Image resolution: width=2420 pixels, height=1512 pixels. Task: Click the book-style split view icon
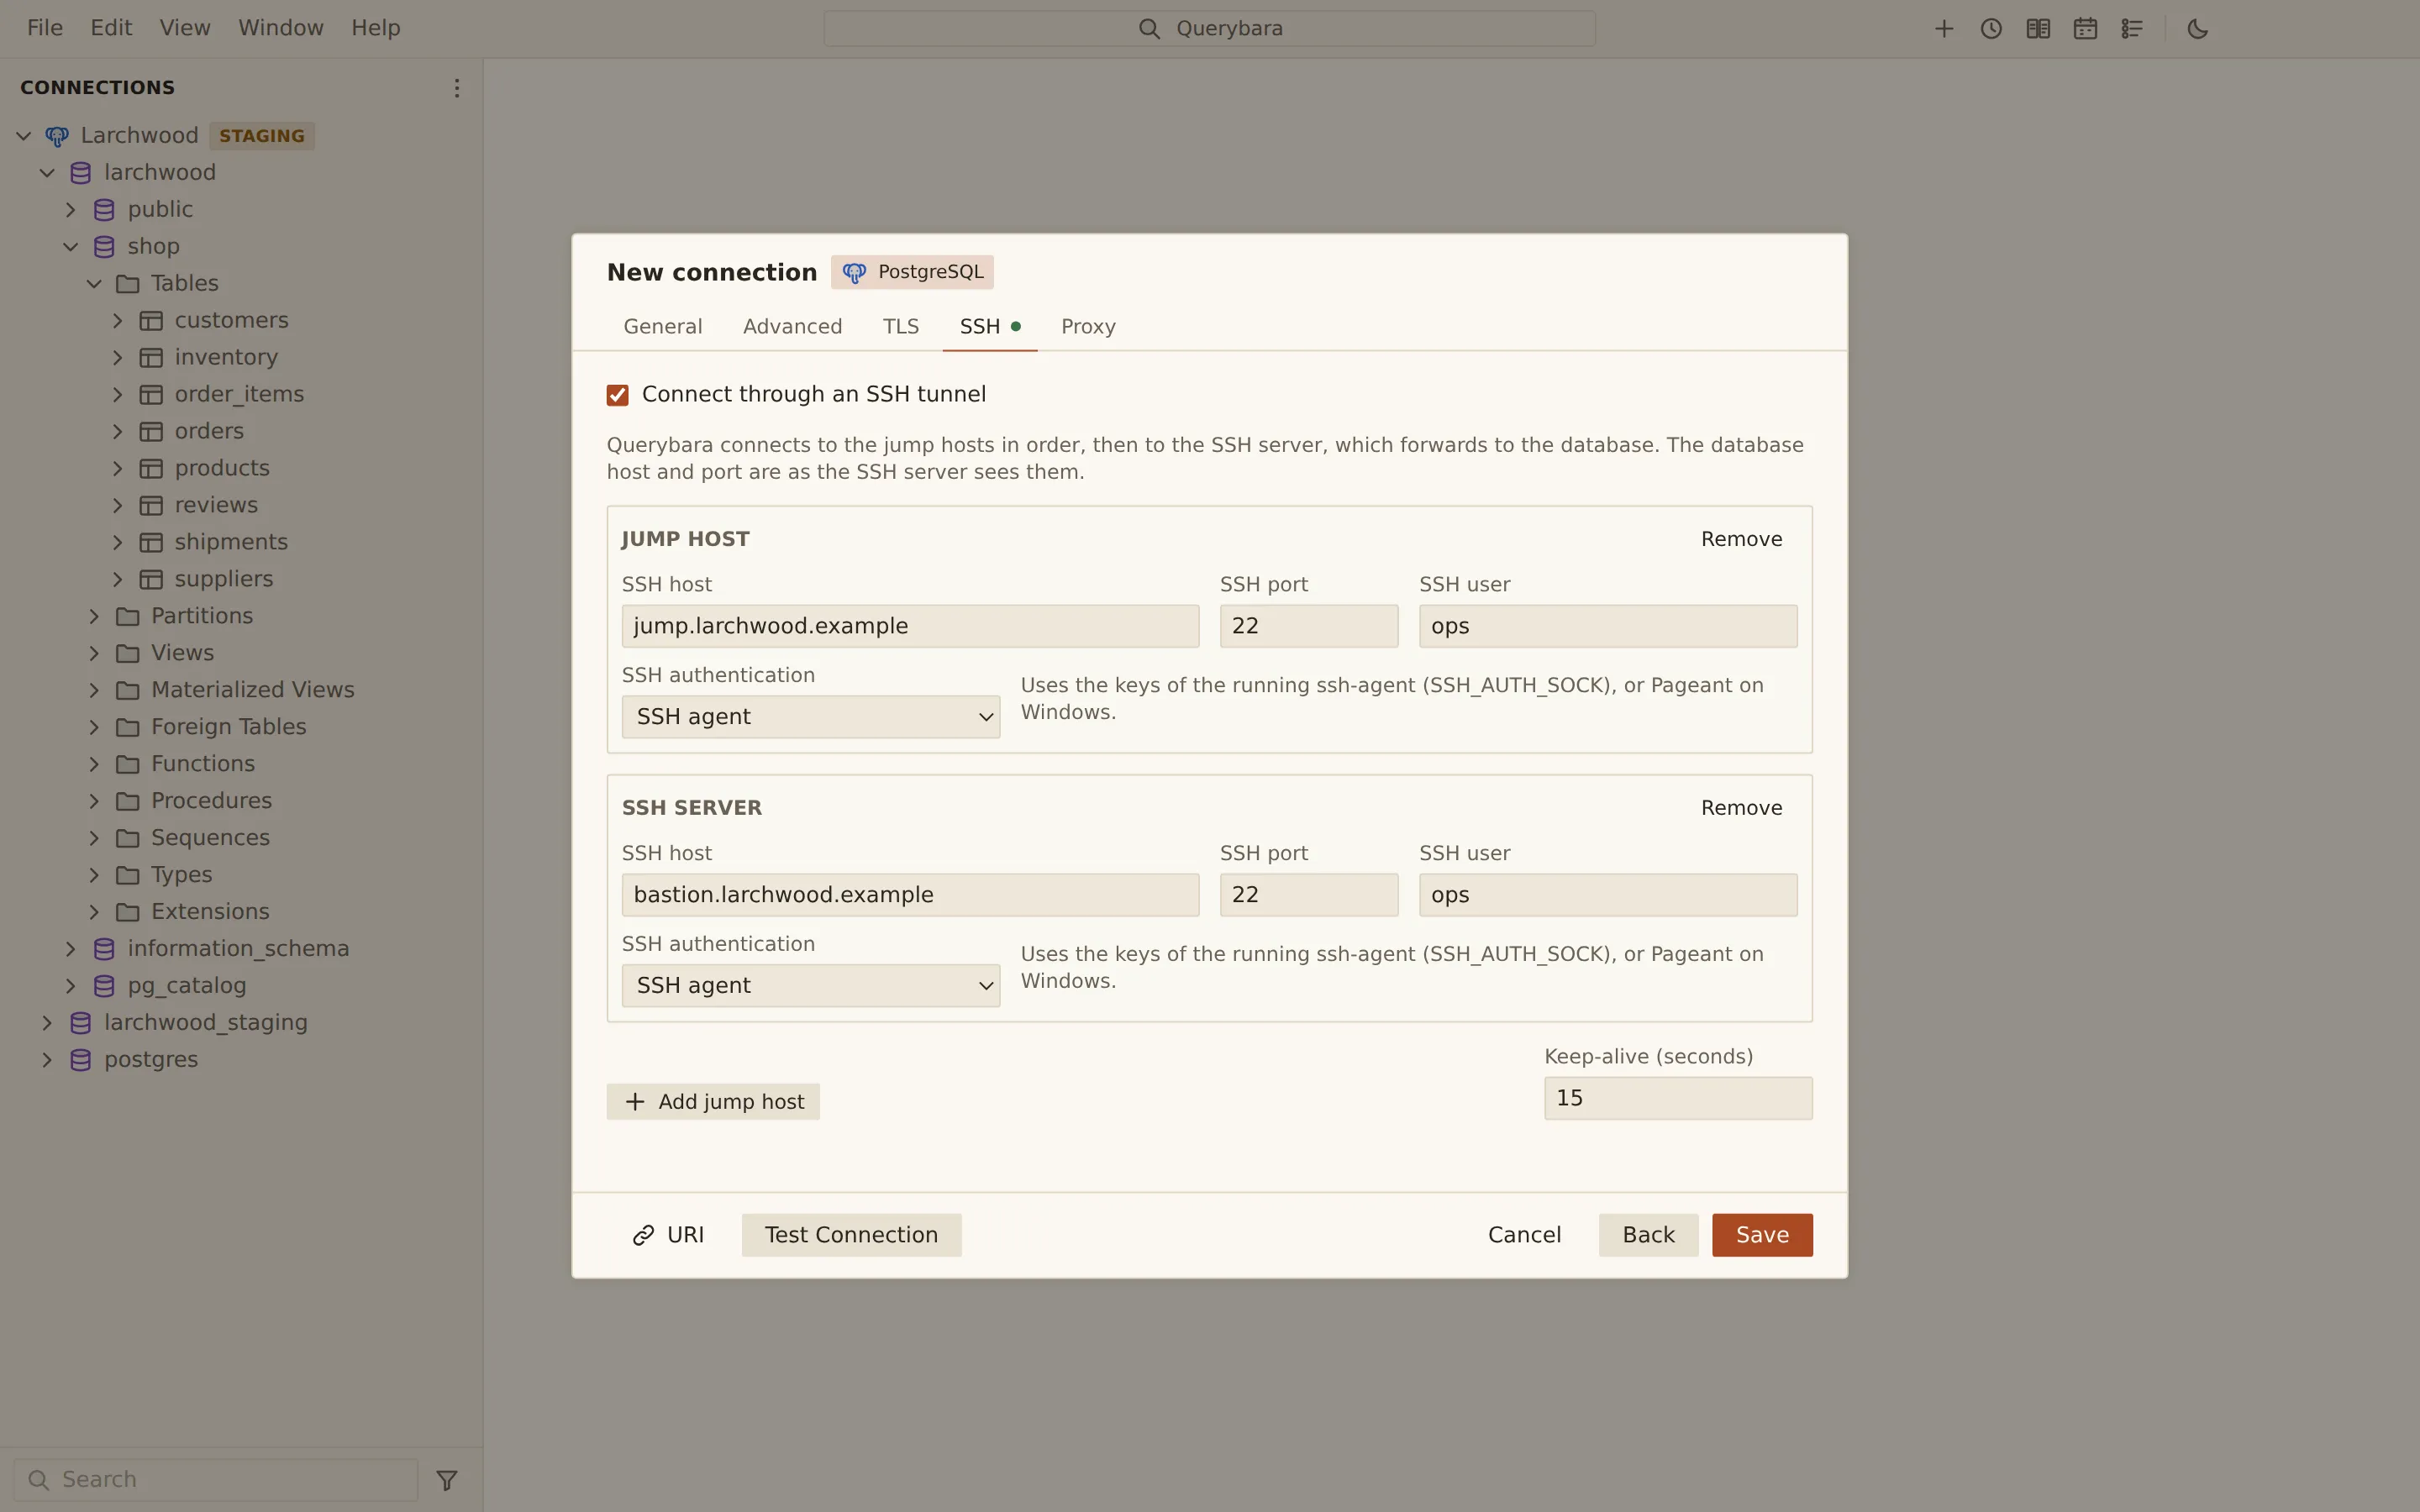(x=2037, y=29)
